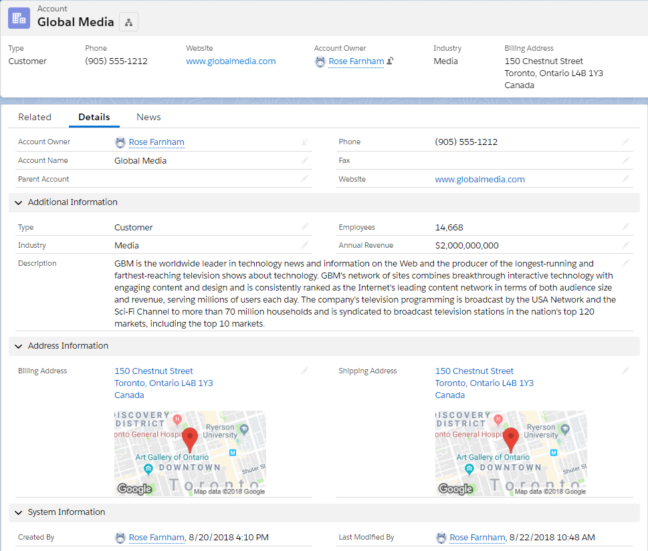648x551 pixels.
Task: Click the Industry value Media in Additional Information
Action: click(126, 246)
